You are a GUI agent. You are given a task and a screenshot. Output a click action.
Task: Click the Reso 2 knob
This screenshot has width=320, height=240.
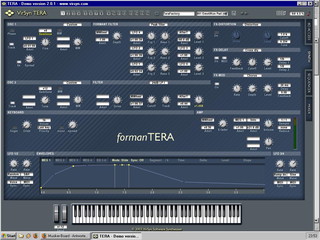pyautogui.click(x=165, y=52)
